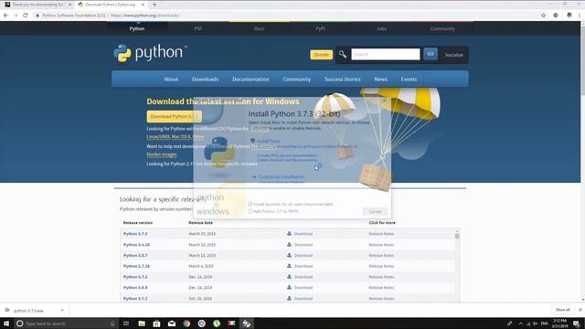Open the Downloads navigation menu
This screenshot has height=329, width=585.
pyautogui.click(x=205, y=80)
